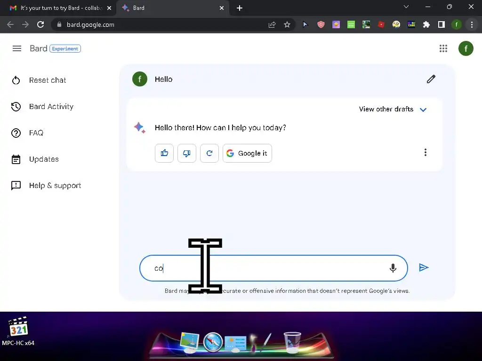Edit the Hello prompt with pencil icon
The image size is (482, 361).
431,79
